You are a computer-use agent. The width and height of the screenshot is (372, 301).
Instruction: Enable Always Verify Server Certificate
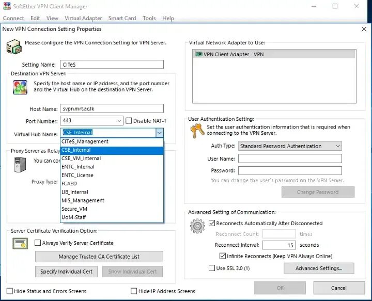click(38, 243)
